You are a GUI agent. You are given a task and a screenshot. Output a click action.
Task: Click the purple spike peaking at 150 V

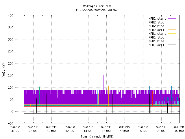click(103, 83)
